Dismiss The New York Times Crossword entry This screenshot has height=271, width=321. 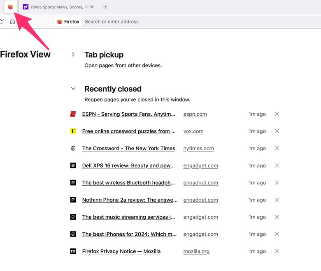277,148
